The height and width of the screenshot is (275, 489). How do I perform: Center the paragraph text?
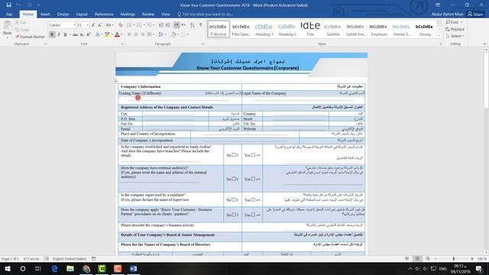coord(136,34)
